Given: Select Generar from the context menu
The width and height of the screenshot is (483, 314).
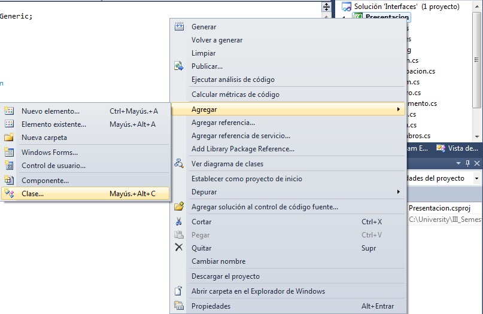Looking at the screenshot, I should (x=203, y=27).
